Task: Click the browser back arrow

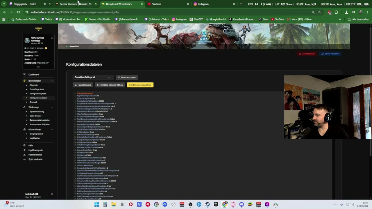Action: 4,12
